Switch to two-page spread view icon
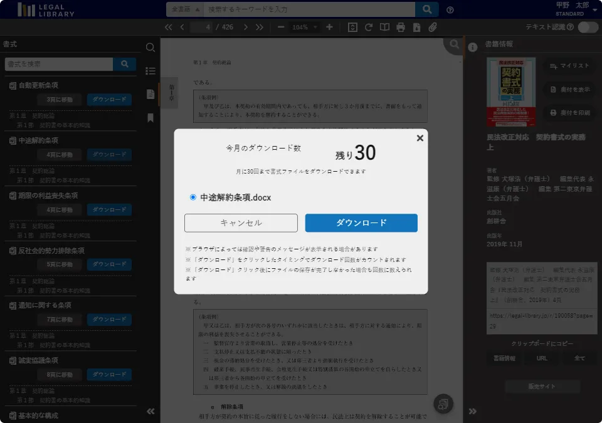 click(x=384, y=27)
